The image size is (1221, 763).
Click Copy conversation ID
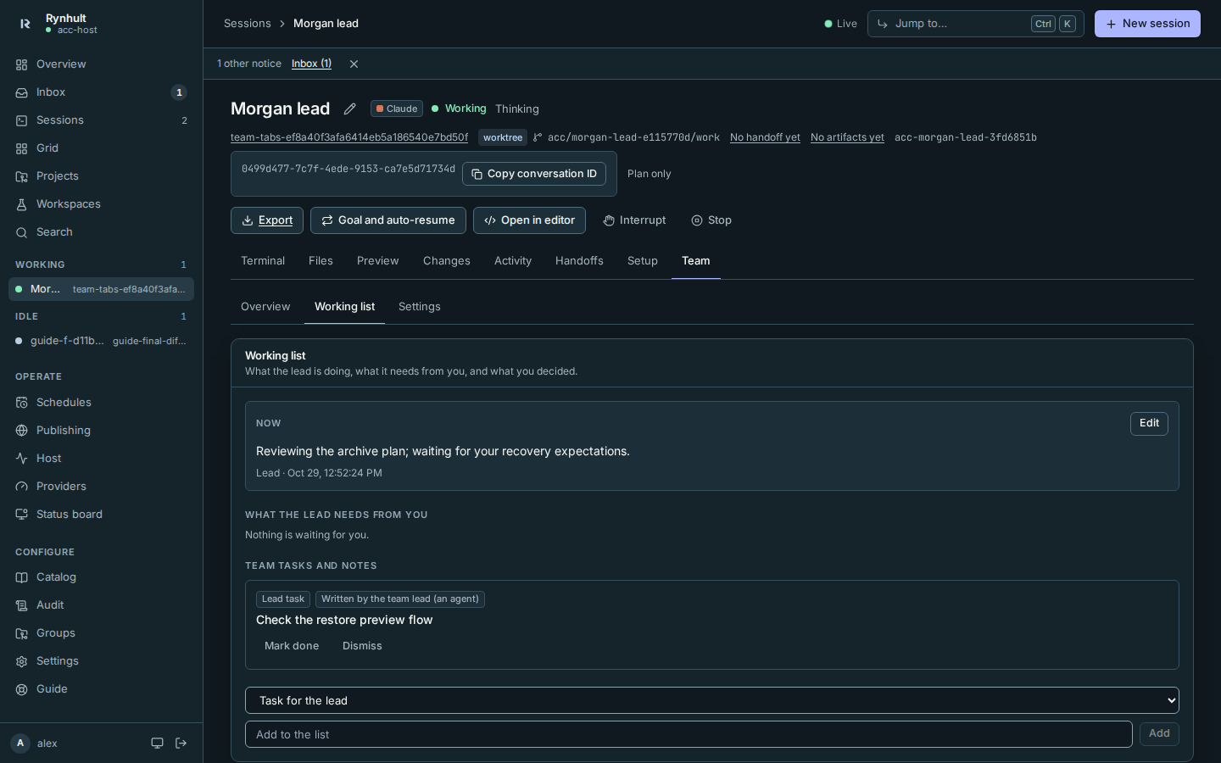[534, 174]
